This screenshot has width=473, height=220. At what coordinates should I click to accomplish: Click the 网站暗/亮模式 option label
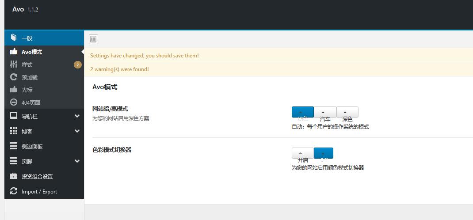pyautogui.click(x=110, y=109)
